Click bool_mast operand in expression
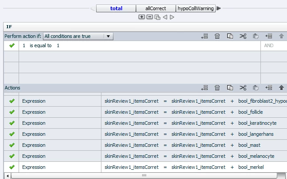Image resolution: width=287 pixels, height=179 pixels. pyautogui.click(x=249, y=145)
